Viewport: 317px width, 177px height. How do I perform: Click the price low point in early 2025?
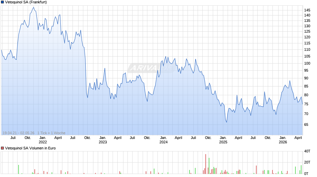point(227,122)
